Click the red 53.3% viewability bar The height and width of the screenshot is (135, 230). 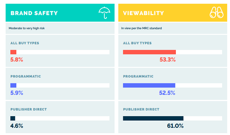tap(149, 52)
